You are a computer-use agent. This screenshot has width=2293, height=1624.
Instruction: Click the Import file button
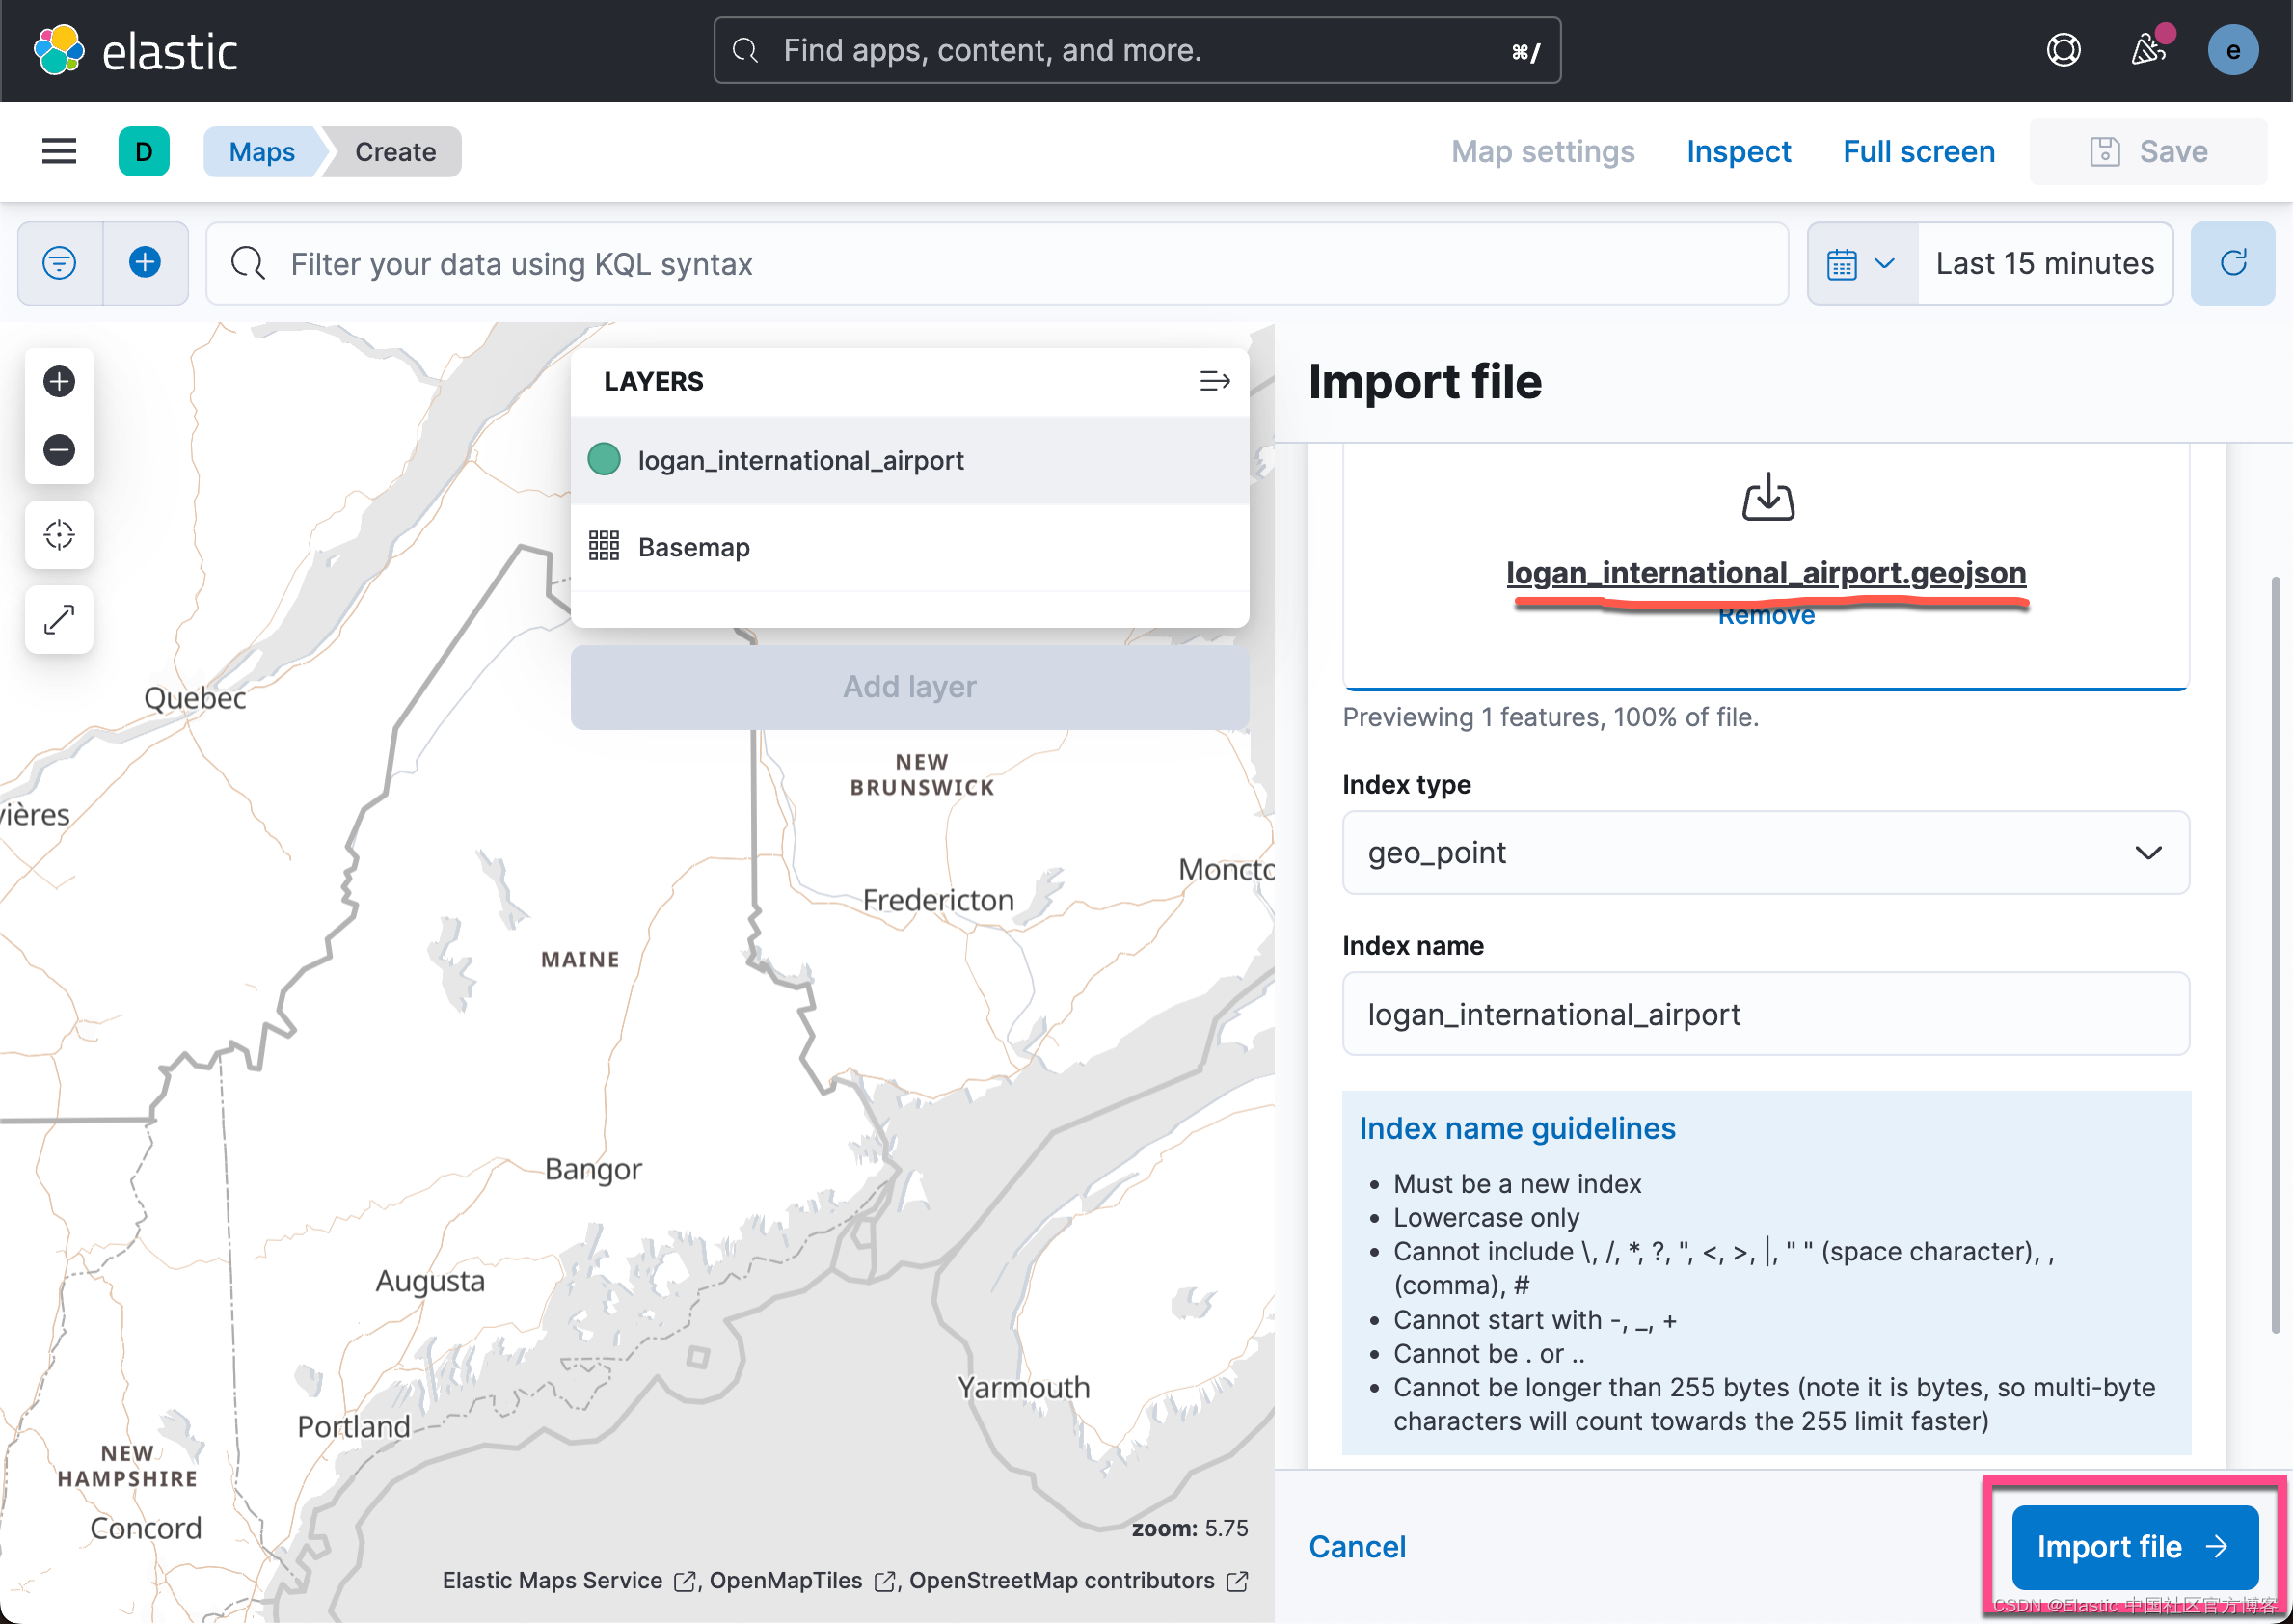pos(2134,1547)
